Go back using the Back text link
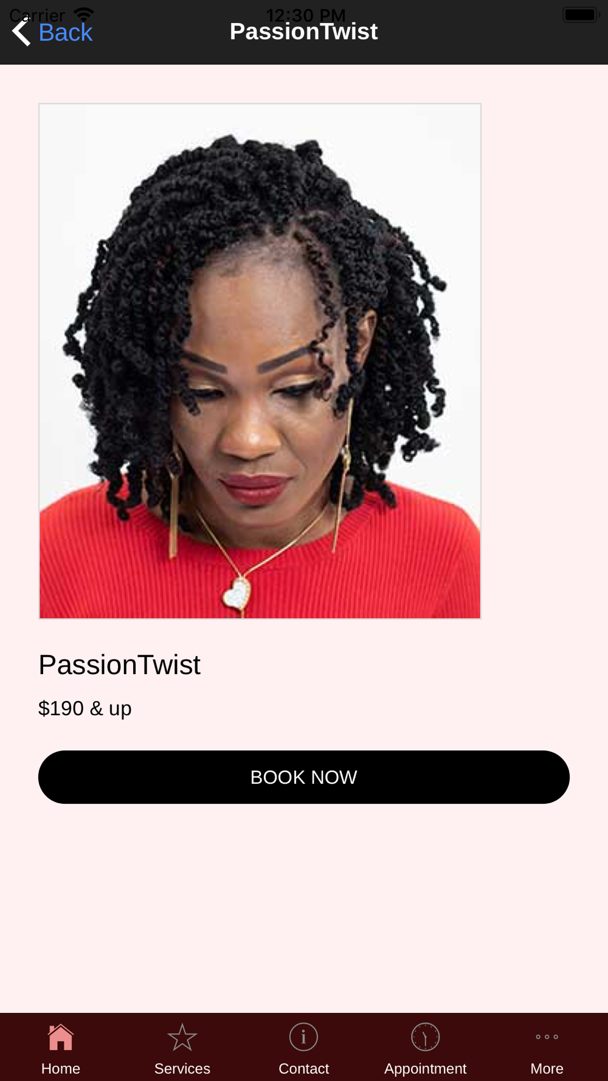 65,33
